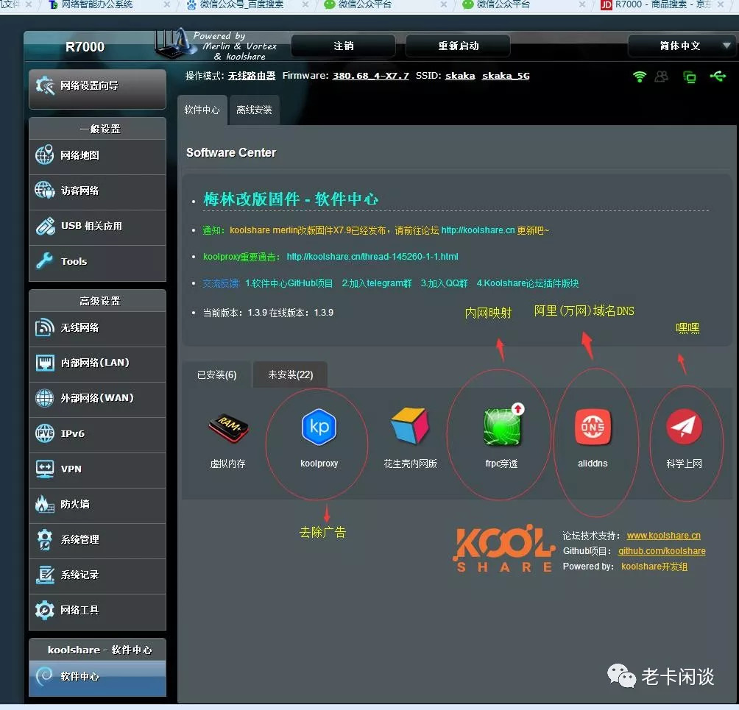Click the USB device status icon
Viewport: 739px width, 710px height.
(718, 76)
